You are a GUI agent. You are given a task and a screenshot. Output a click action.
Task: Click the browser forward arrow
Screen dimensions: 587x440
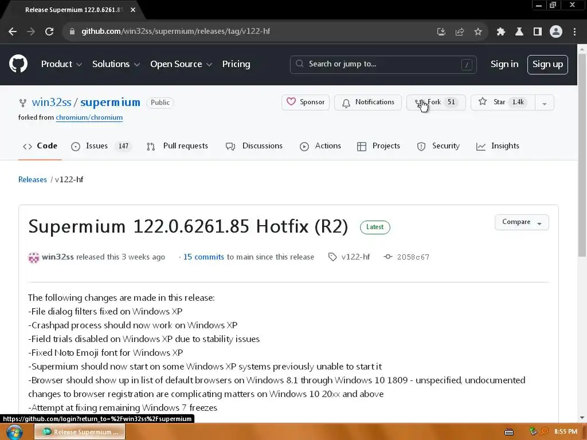click(x=31, y=32)
